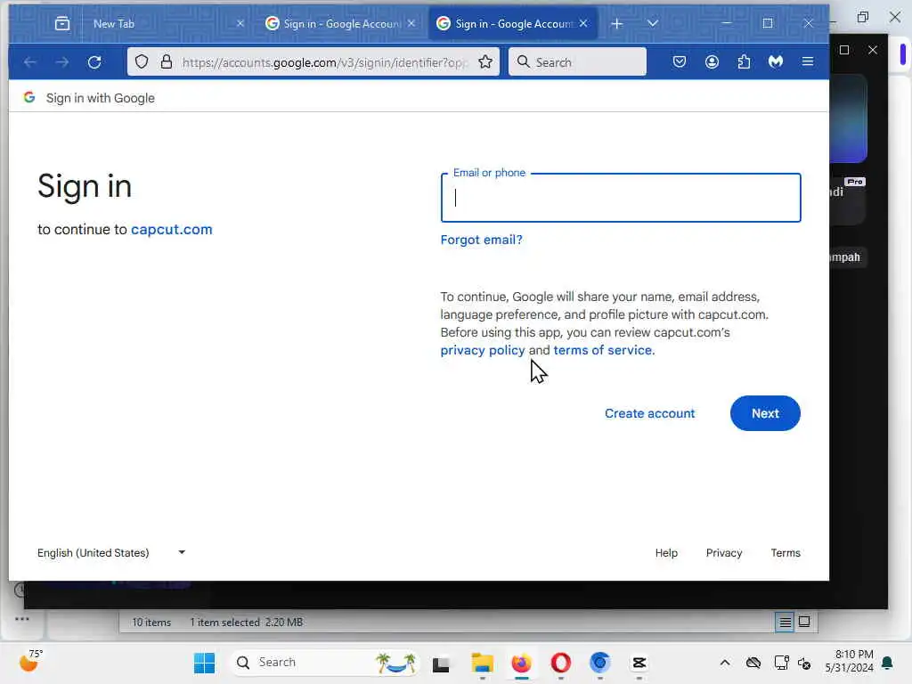Focus the accounts.google.com address bar
The image size is (912, 684).
(x=324, y=62)
